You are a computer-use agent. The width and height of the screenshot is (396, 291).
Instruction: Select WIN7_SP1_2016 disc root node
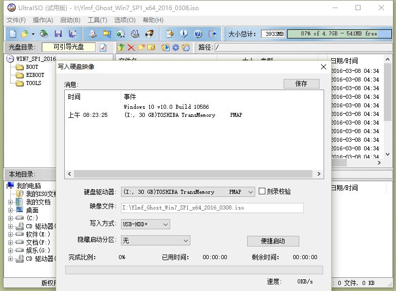coord(36,59)
